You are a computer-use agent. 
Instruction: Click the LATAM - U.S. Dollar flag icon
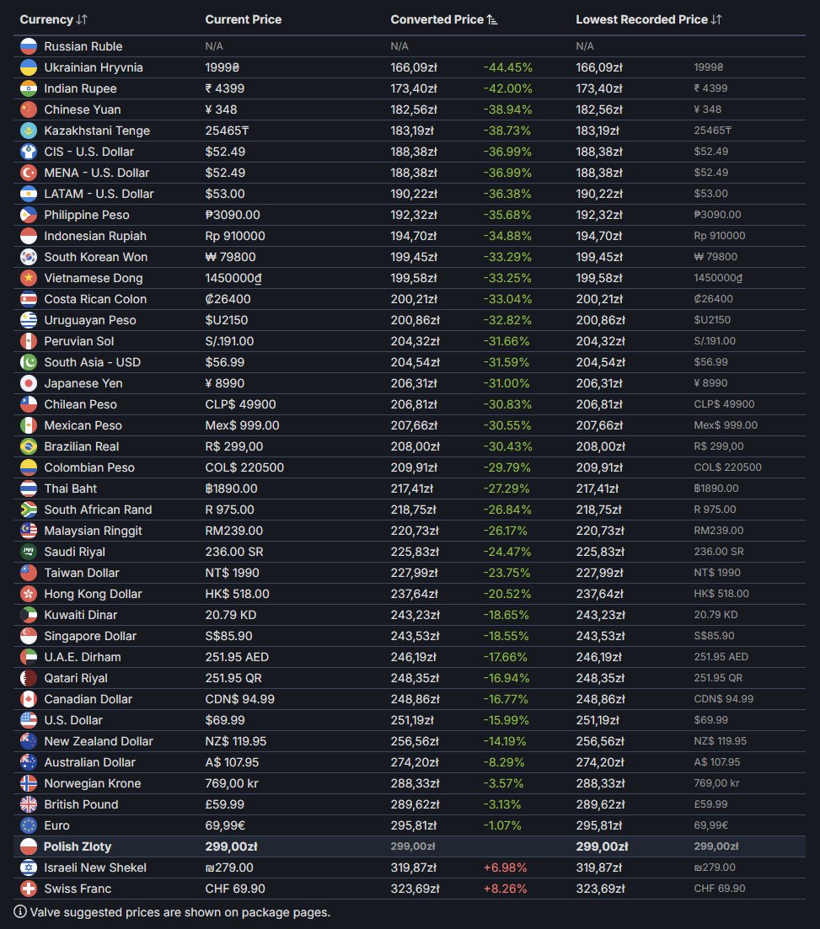pos(29,194)
